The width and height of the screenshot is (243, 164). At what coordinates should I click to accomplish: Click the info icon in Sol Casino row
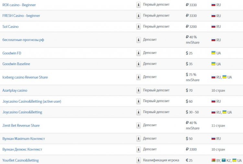click(x=138, y=26)
